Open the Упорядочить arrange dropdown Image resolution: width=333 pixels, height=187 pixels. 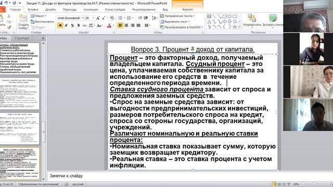pyautogui.click(x=252, y=21)
